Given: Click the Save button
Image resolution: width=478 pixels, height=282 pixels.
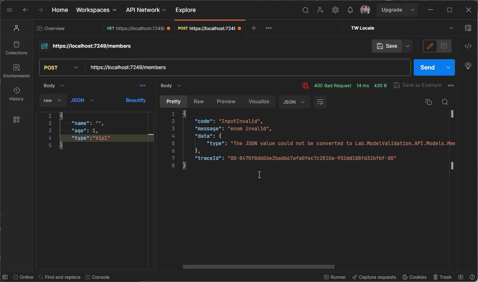Looking at the screenshot, I should tap(387, 46).
